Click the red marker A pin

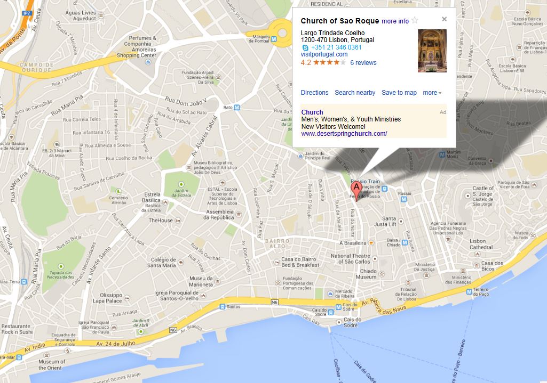pos(356,191)
